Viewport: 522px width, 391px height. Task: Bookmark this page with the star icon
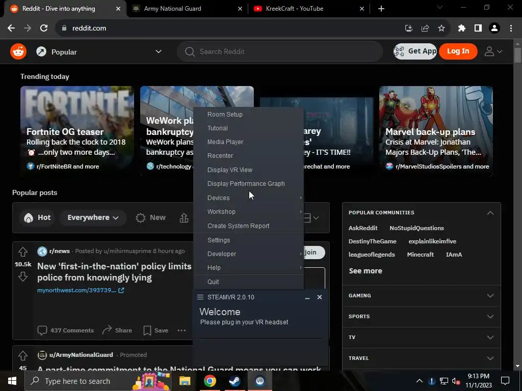(441, 29)
